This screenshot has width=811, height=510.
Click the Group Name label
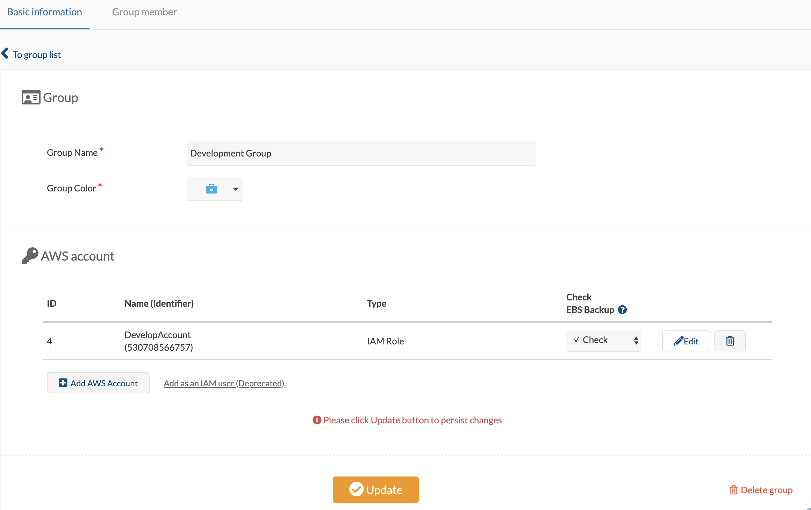72,153
